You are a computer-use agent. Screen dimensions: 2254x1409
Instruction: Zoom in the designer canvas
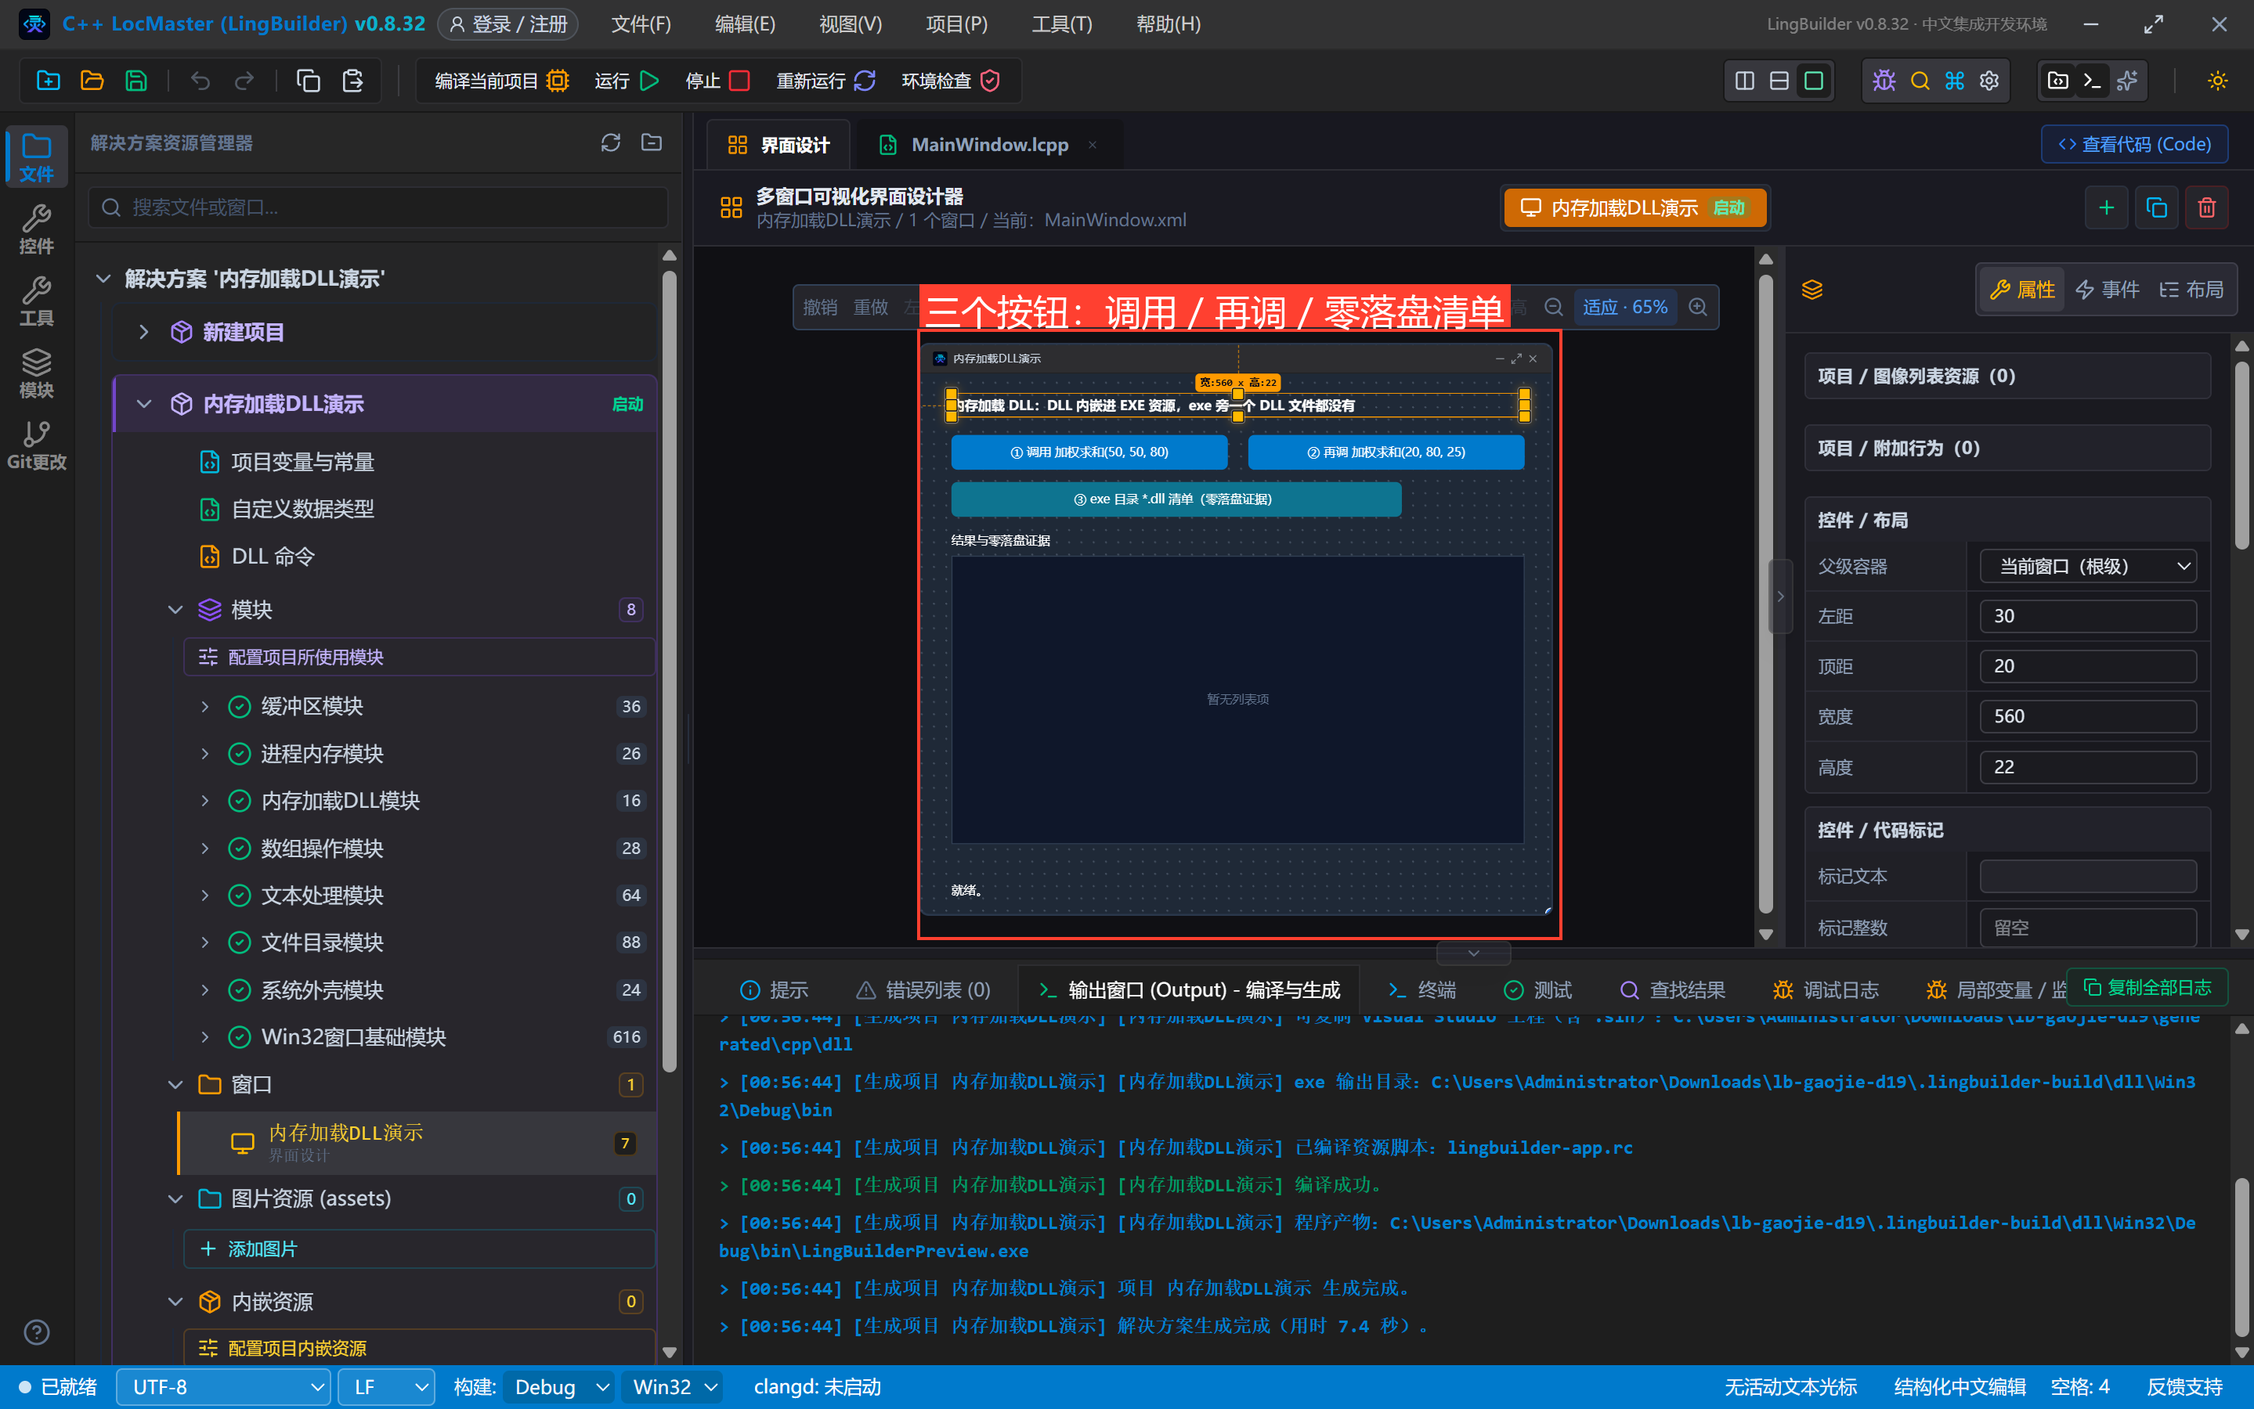[1697, 307]
